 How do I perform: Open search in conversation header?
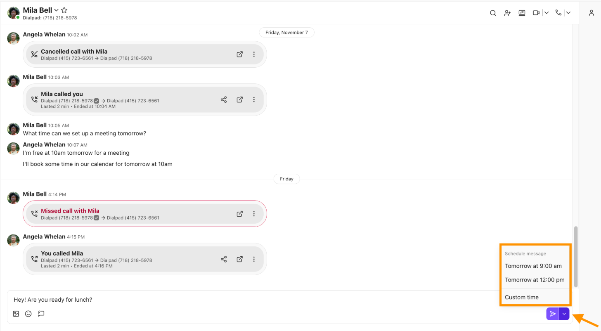point(493,13)
